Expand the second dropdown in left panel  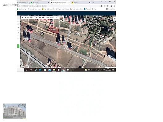(18, 28)
